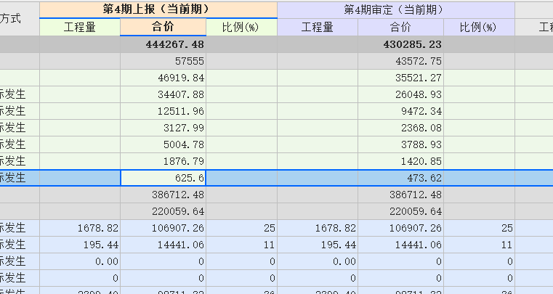Screen dimensions: 553x294
Task: Select 386712.48 in the 上报 合价 column
Action: point(163,195)
